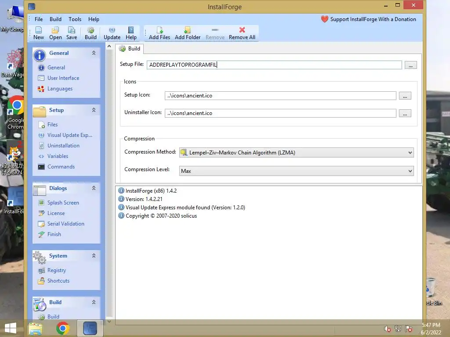Click the InstallForge taskbar button
Screen dimensions: 450x337
90,328
